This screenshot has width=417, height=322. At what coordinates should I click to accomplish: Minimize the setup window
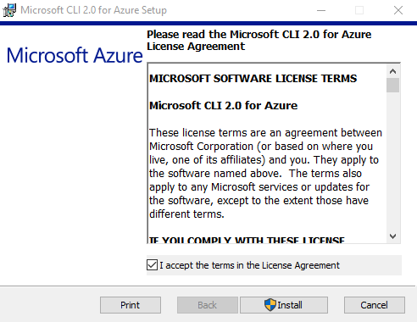pyautogui.click(x=321, y=10)
